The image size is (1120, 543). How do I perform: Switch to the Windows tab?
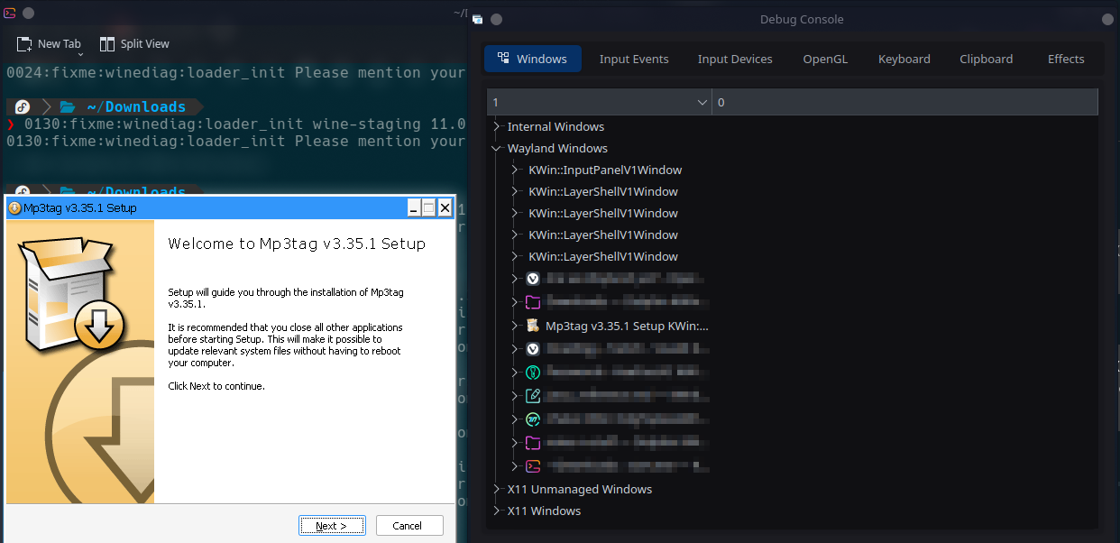[533, 59]
